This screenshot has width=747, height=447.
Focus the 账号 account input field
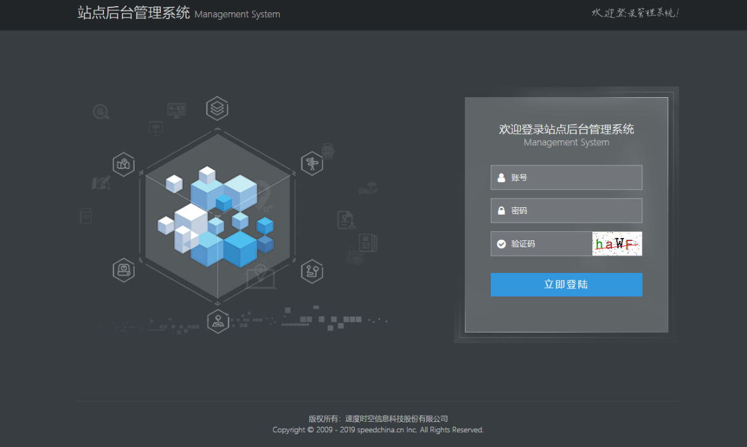[x=573, y=178]
